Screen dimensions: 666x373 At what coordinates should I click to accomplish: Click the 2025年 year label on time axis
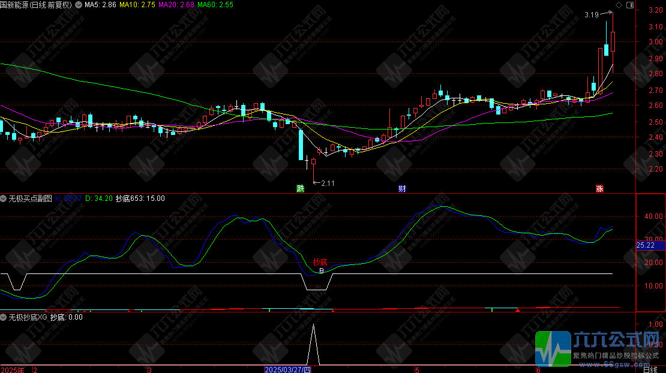[13, 369]
